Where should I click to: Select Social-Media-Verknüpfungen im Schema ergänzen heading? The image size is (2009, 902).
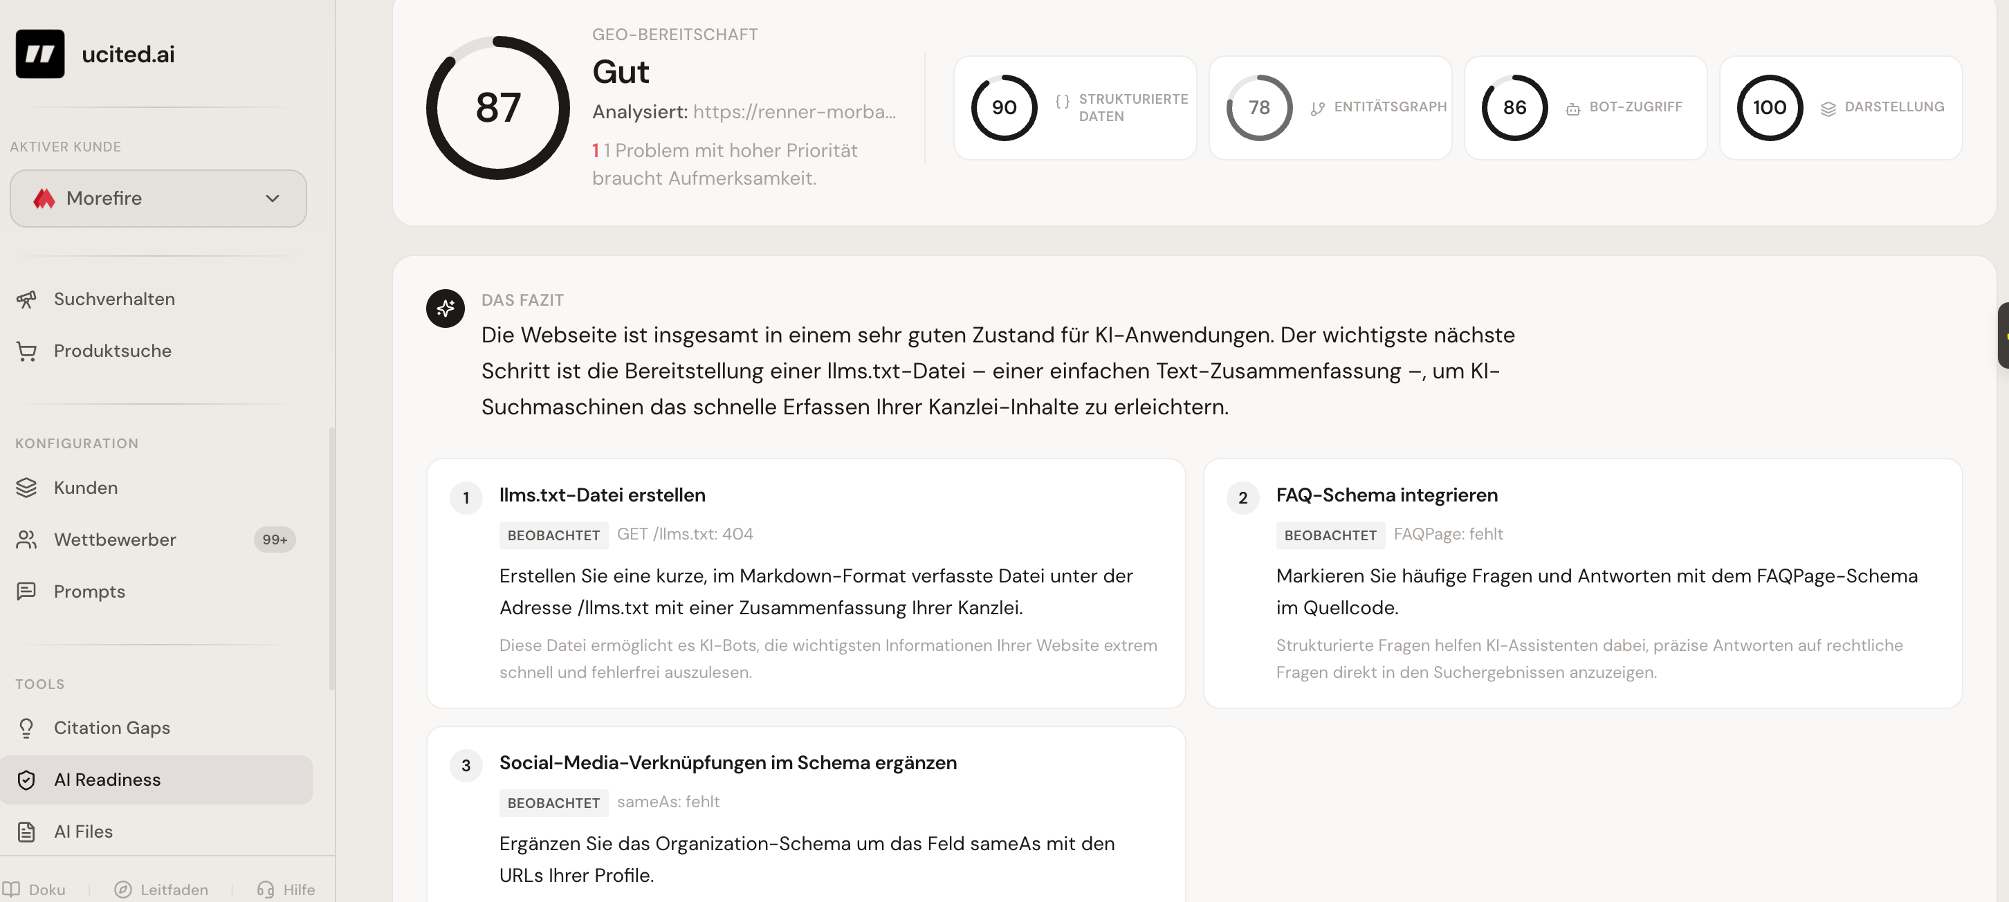[728, 762]
